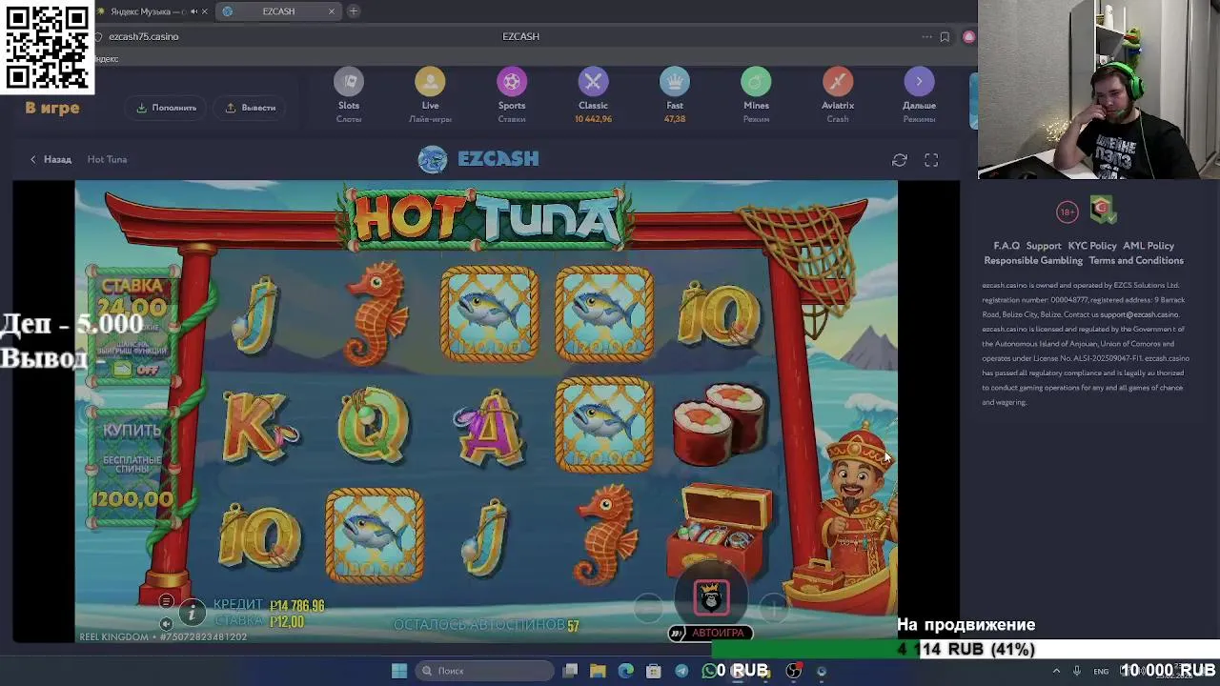Click the address bar ezcash75.casino
This screenshot has height=686, width=1220.
coord(143,36)
